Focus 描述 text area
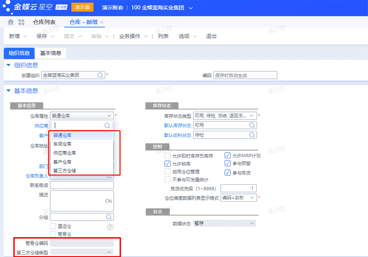 [x=82, y=201]
